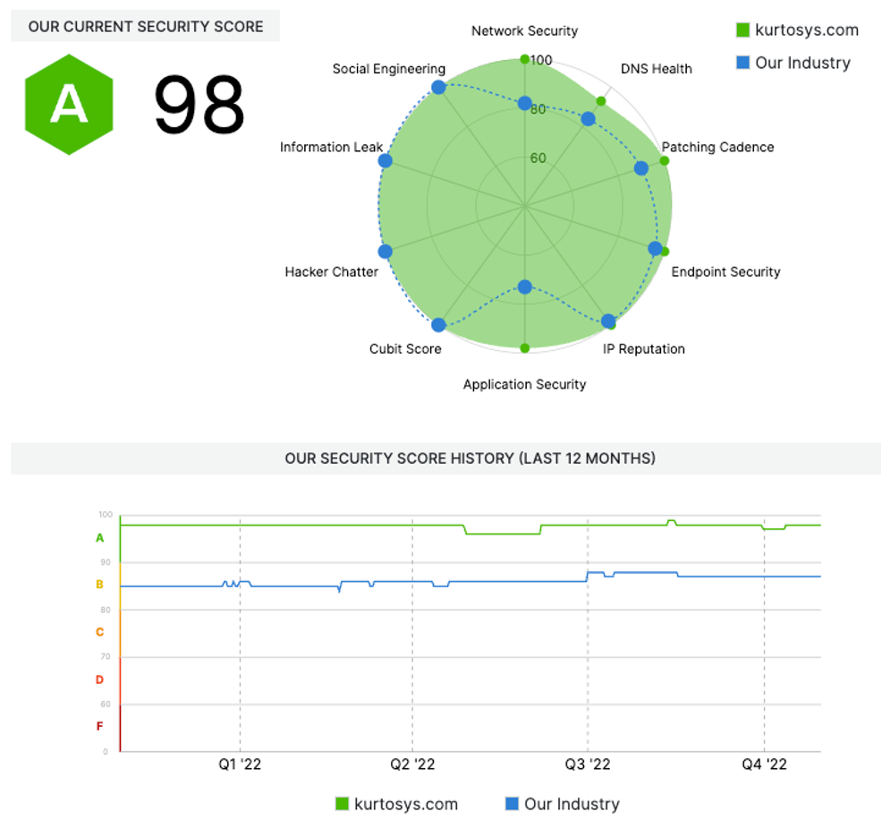The height and width of the screenshot is (829, 882).
Task: Click the blue industry point on Hacker Chatter axis
Action: pyautogui.click(x=385, y=252)
